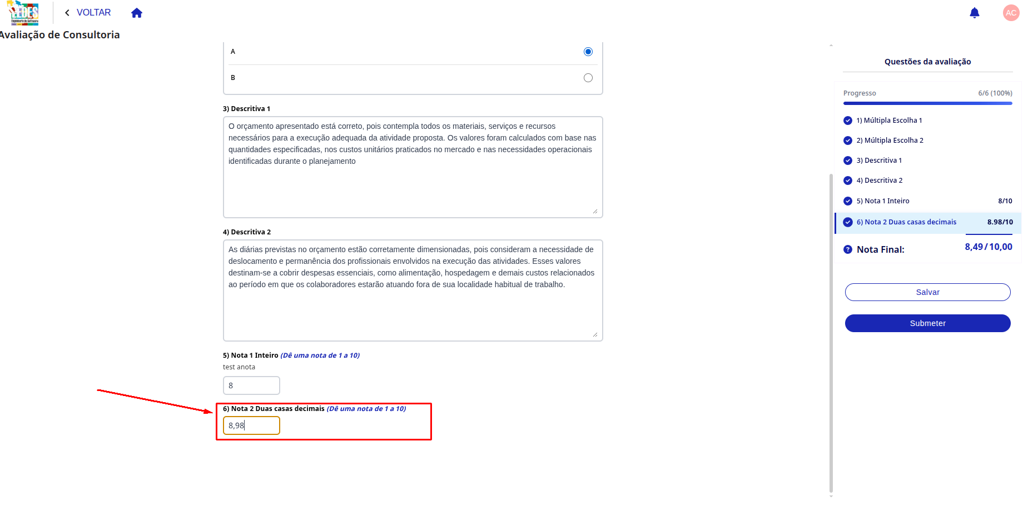
Task: Select radio option A
Action: tap(588, 52)
